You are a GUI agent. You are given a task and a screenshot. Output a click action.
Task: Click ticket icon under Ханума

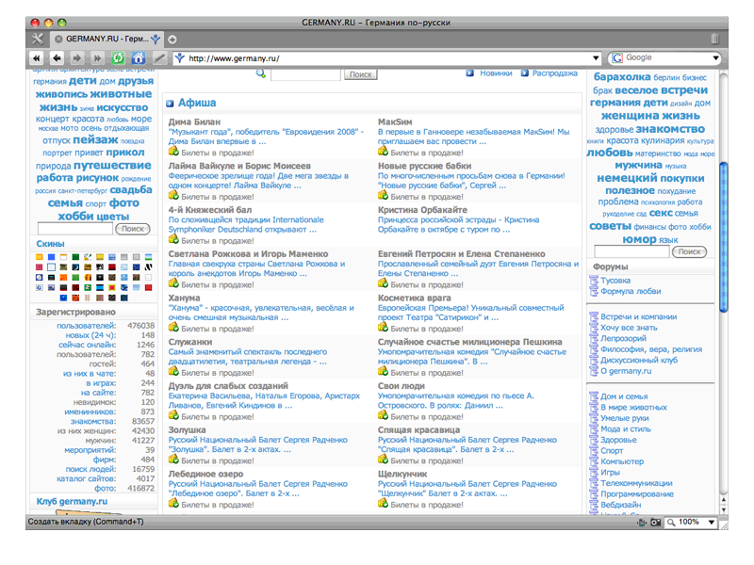[x=173, y=327]
